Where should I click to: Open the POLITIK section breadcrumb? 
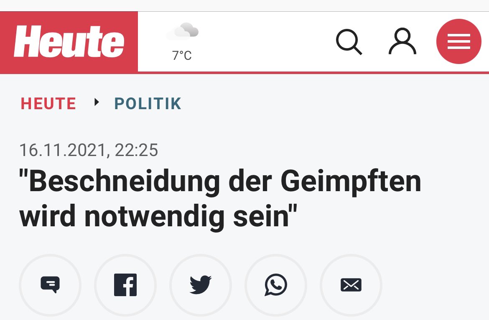tap(148, 104)
